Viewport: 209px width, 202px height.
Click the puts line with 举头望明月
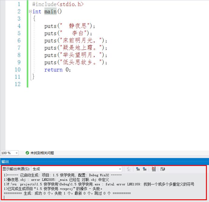tap(76, 55)
